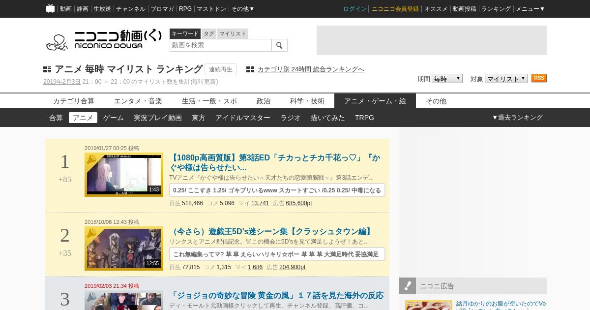Click the rank 1 comment box
Image resolution: width=590 pixels, height=310 pixels.
tap(277, 190)
